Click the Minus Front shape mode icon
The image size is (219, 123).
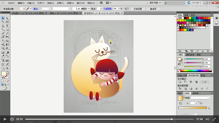click(185, 82)
